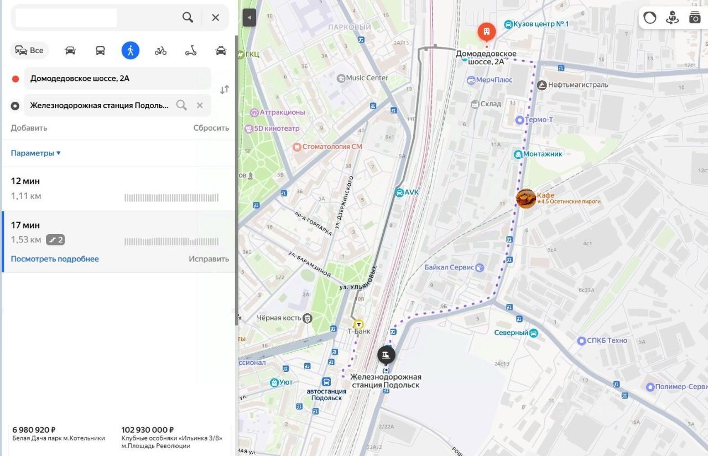
Task: Click the Железнодорожная станция Подольск train marker
Action: 387,354
